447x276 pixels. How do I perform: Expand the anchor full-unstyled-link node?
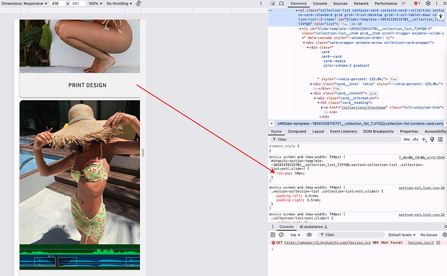pos(322,107)
